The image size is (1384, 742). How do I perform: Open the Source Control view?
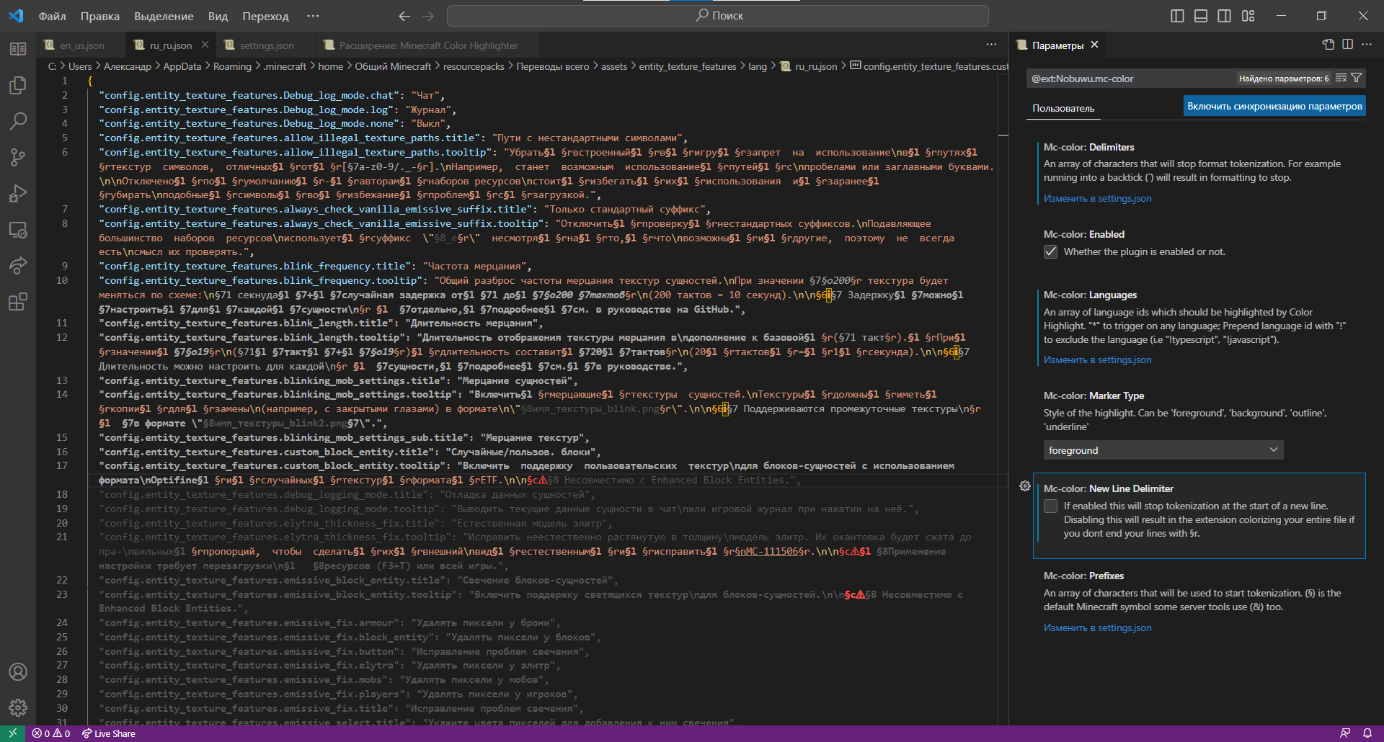[18, 157]
